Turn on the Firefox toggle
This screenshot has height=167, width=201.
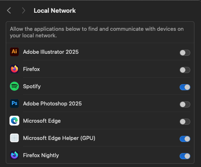[185, 70]
